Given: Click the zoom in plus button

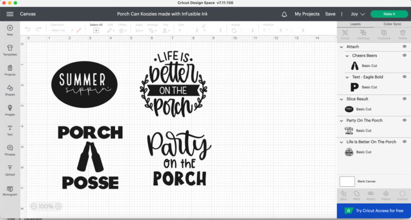Looking at the screenshot, I should [58, 206].
